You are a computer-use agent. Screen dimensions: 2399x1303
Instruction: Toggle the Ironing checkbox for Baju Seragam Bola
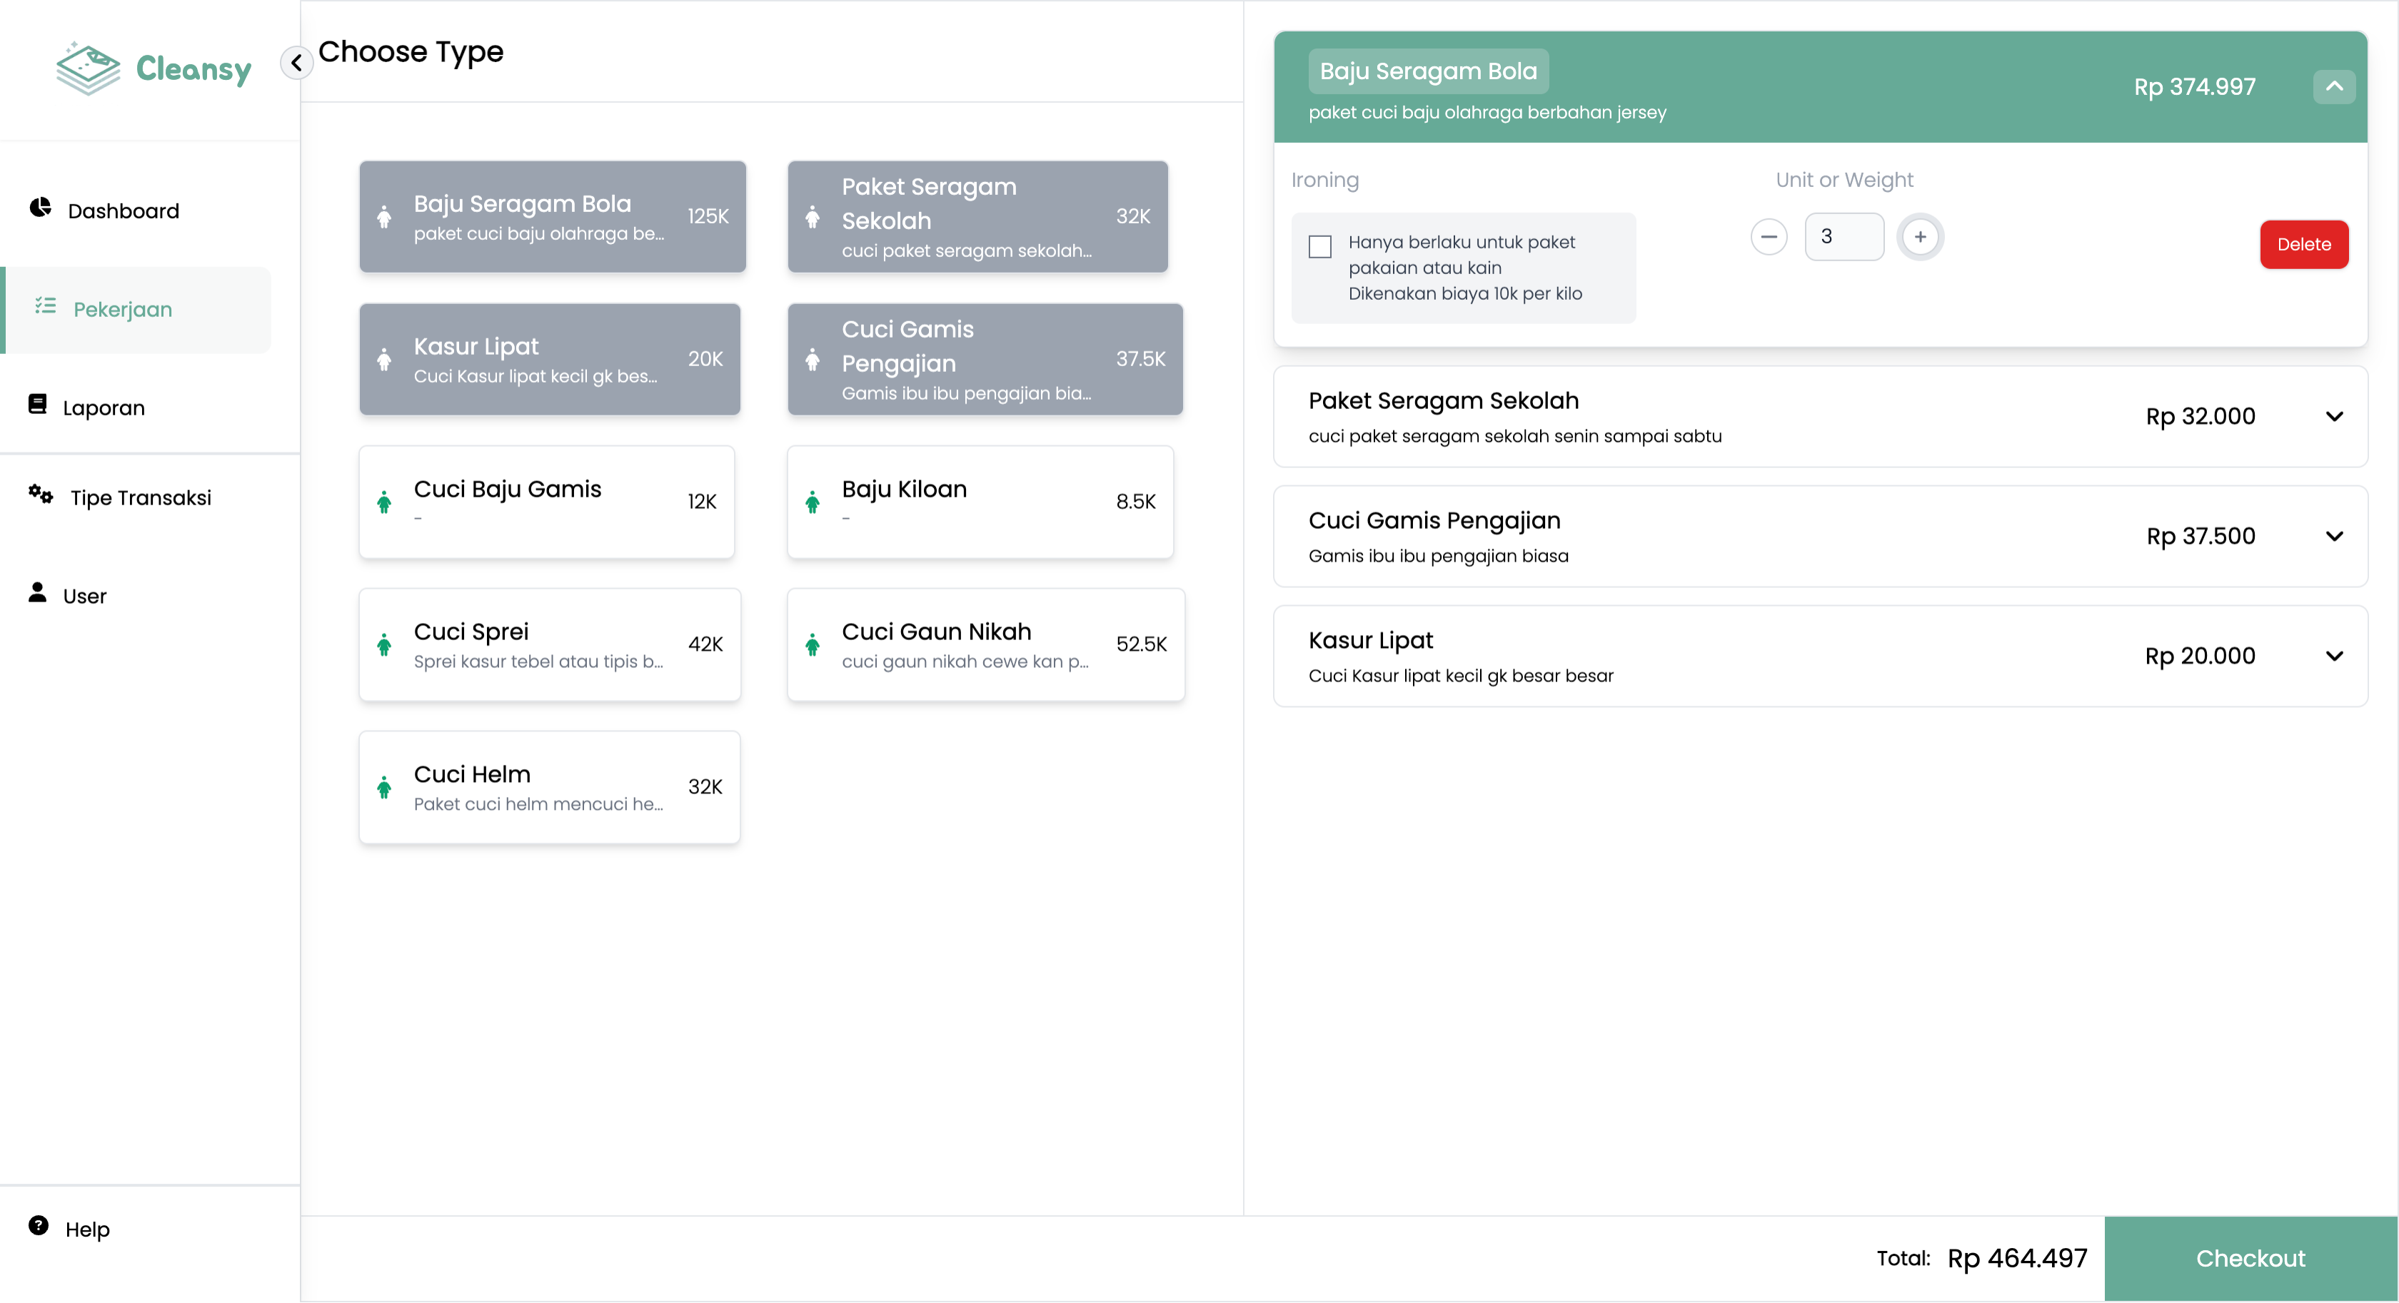[1319, 244]
